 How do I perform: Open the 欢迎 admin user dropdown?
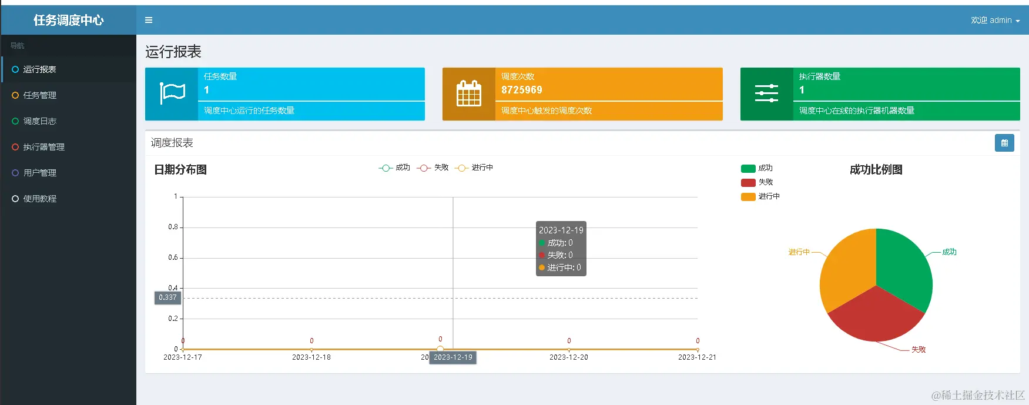click(x=995, y=20)
